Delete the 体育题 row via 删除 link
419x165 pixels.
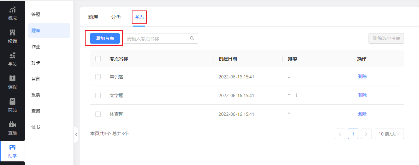[x=362, y=114]
